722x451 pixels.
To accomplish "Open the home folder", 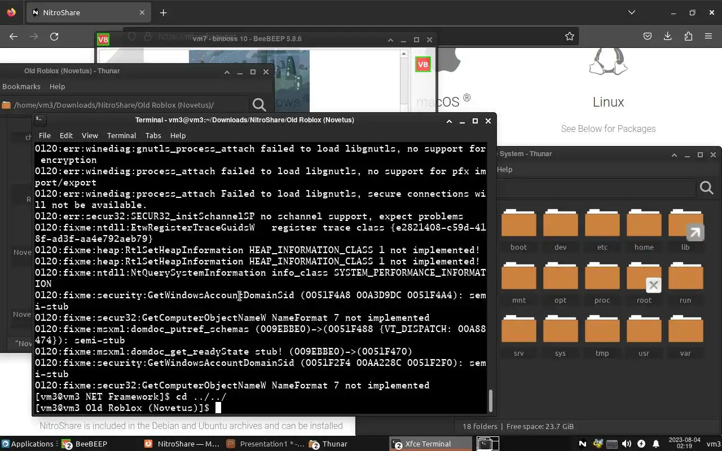I will (644, 231).
